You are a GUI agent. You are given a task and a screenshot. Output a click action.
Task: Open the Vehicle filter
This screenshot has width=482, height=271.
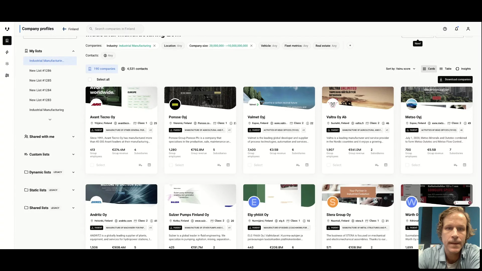coord(269,46)
